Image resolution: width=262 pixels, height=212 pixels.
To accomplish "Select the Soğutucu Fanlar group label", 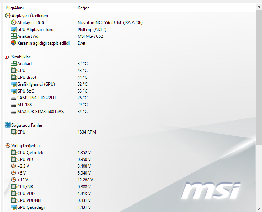I will (x=27, y=125).
